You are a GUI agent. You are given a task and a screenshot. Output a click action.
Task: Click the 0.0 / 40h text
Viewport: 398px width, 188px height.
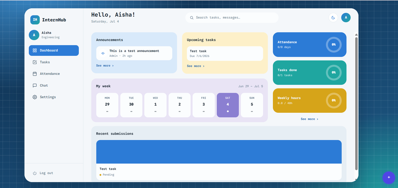point(286,103)
